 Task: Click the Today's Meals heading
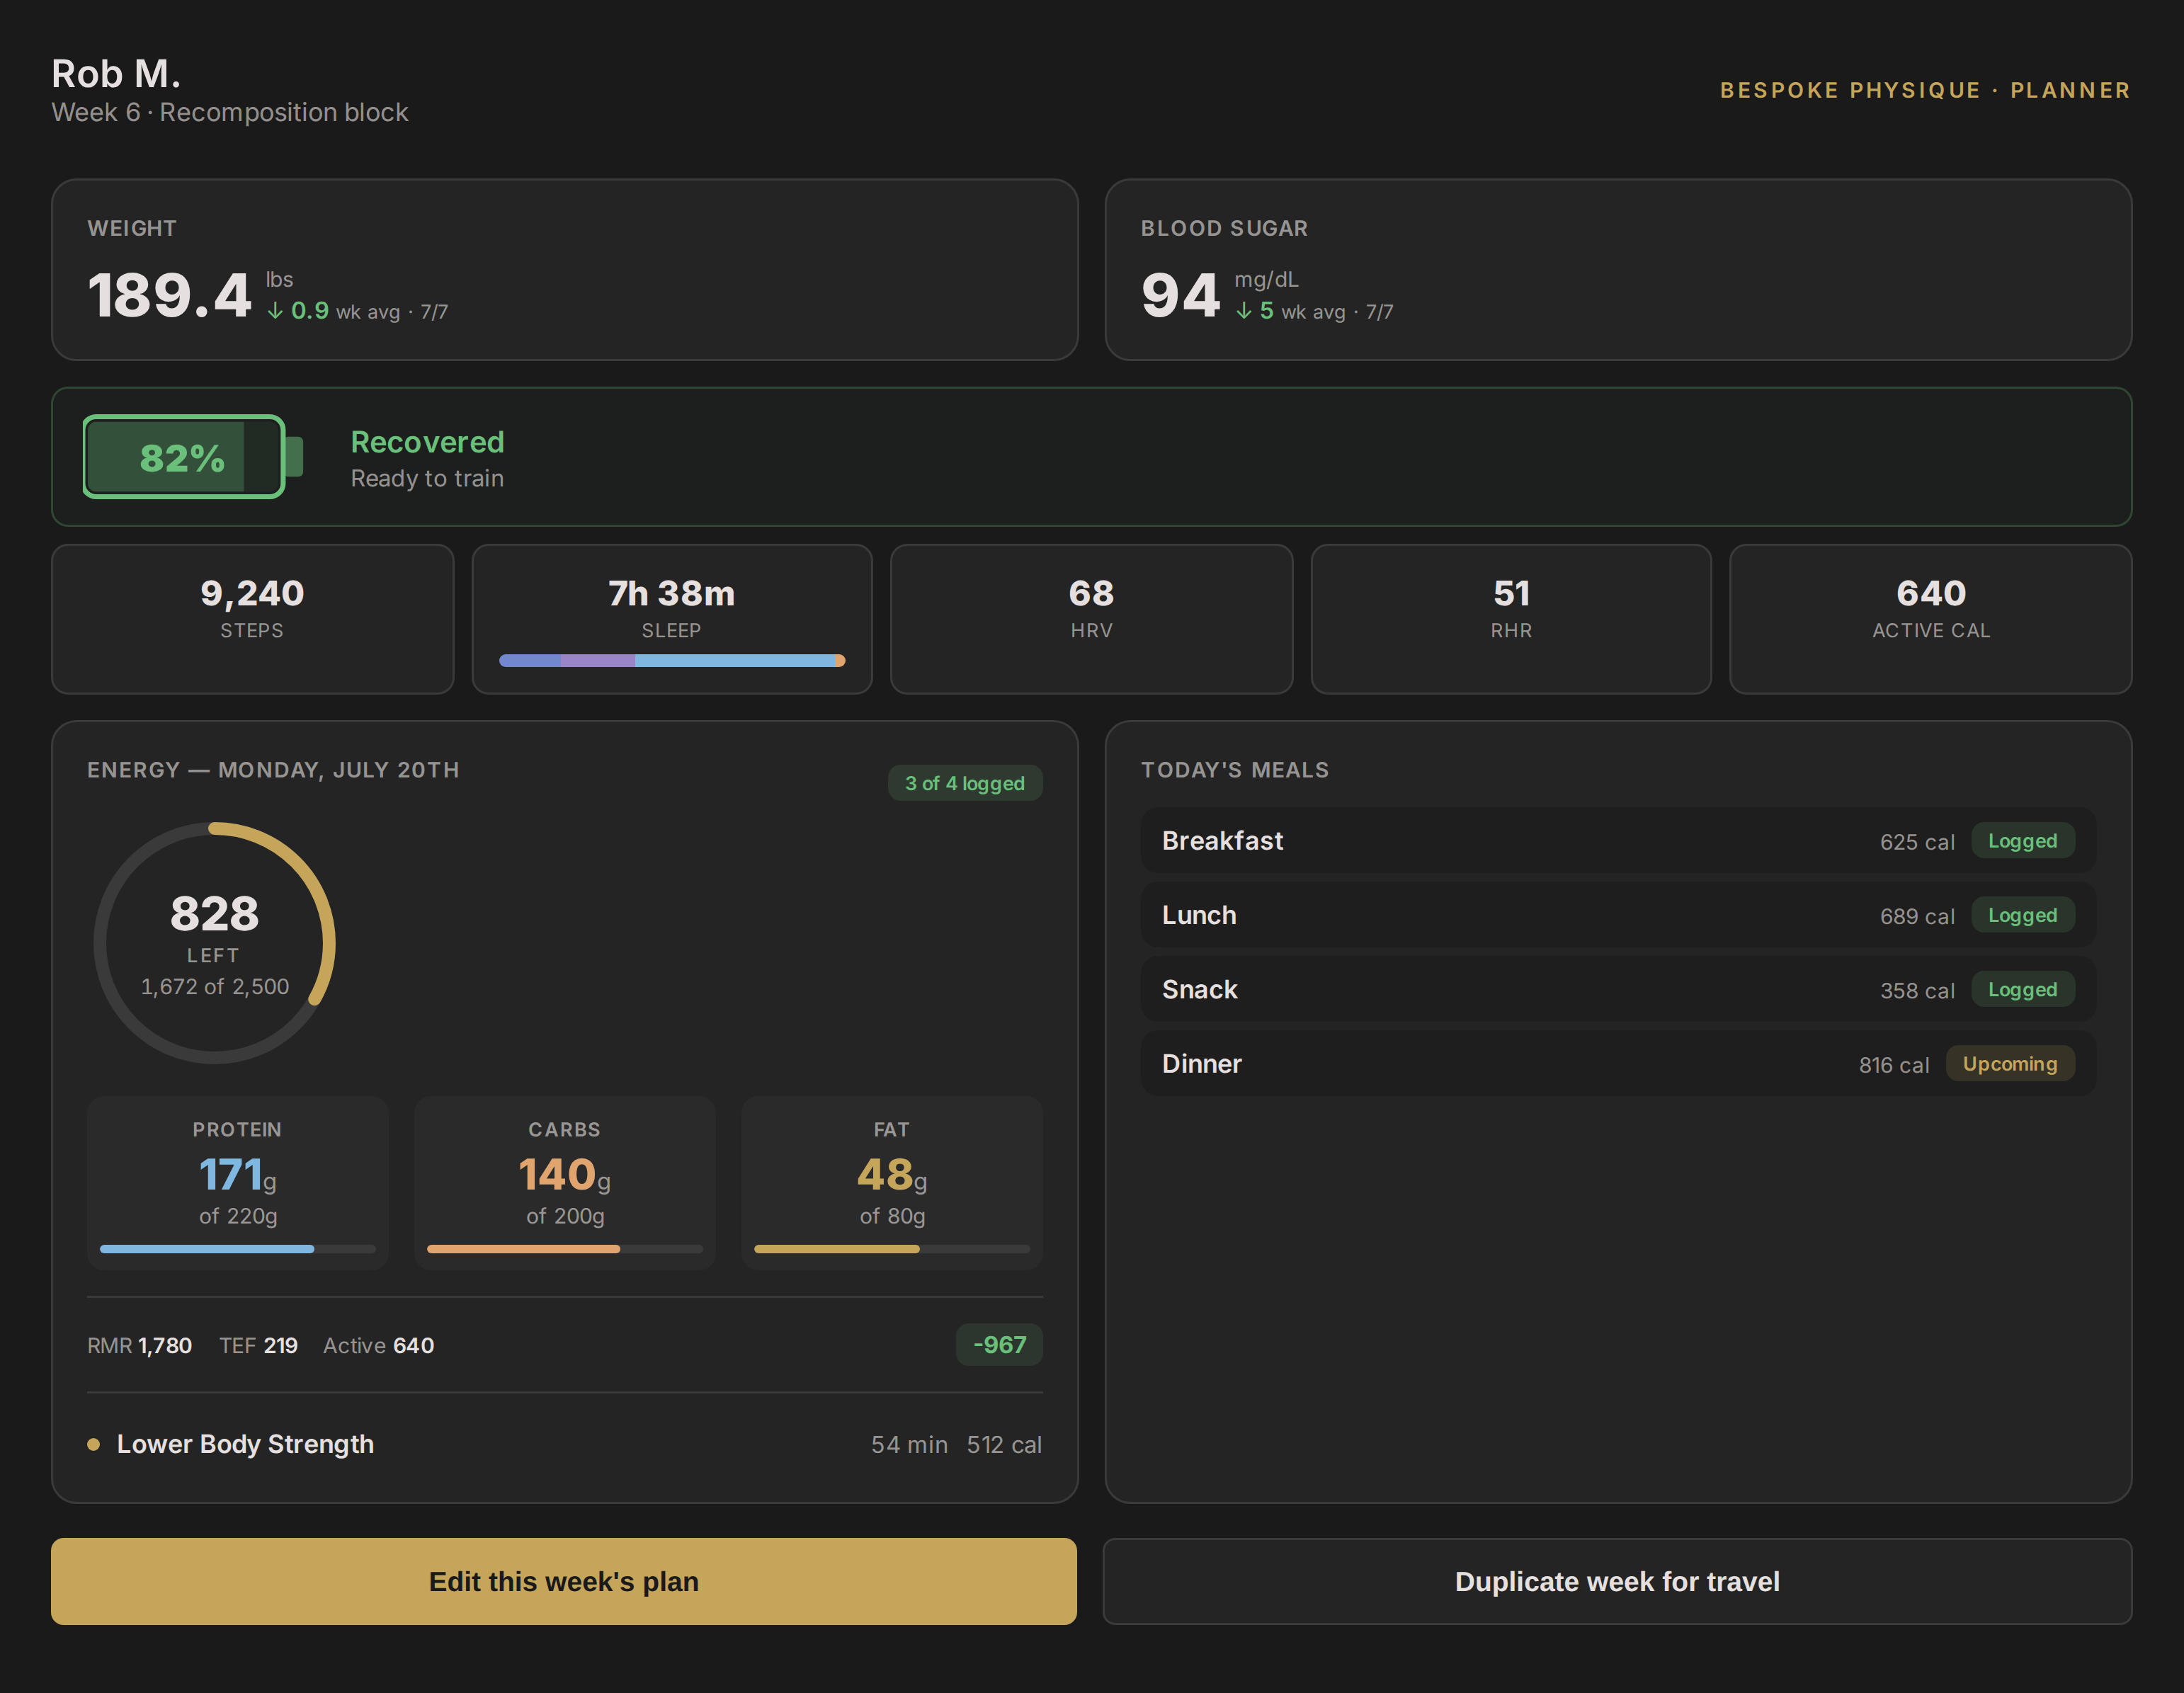coord(1235,770)
